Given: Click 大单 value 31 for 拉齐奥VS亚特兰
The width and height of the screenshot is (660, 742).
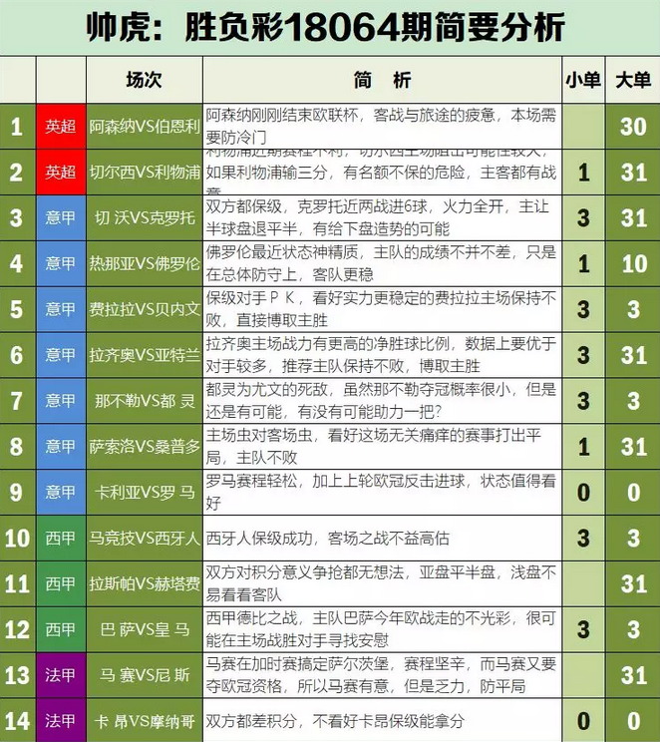Looking at the screenshot, I should (633, 355).
